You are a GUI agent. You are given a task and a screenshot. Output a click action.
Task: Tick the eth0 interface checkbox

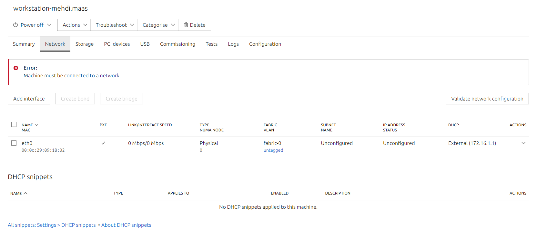tap(14, 143)
